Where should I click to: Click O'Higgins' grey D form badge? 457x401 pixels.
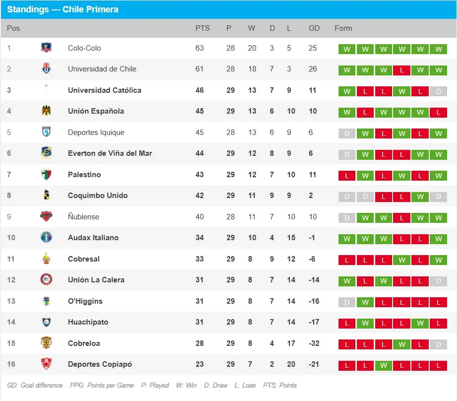click(x=346, y=302)
